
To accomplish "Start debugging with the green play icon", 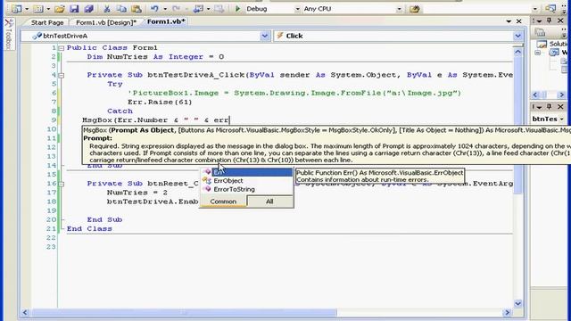I will coord(238,8).
